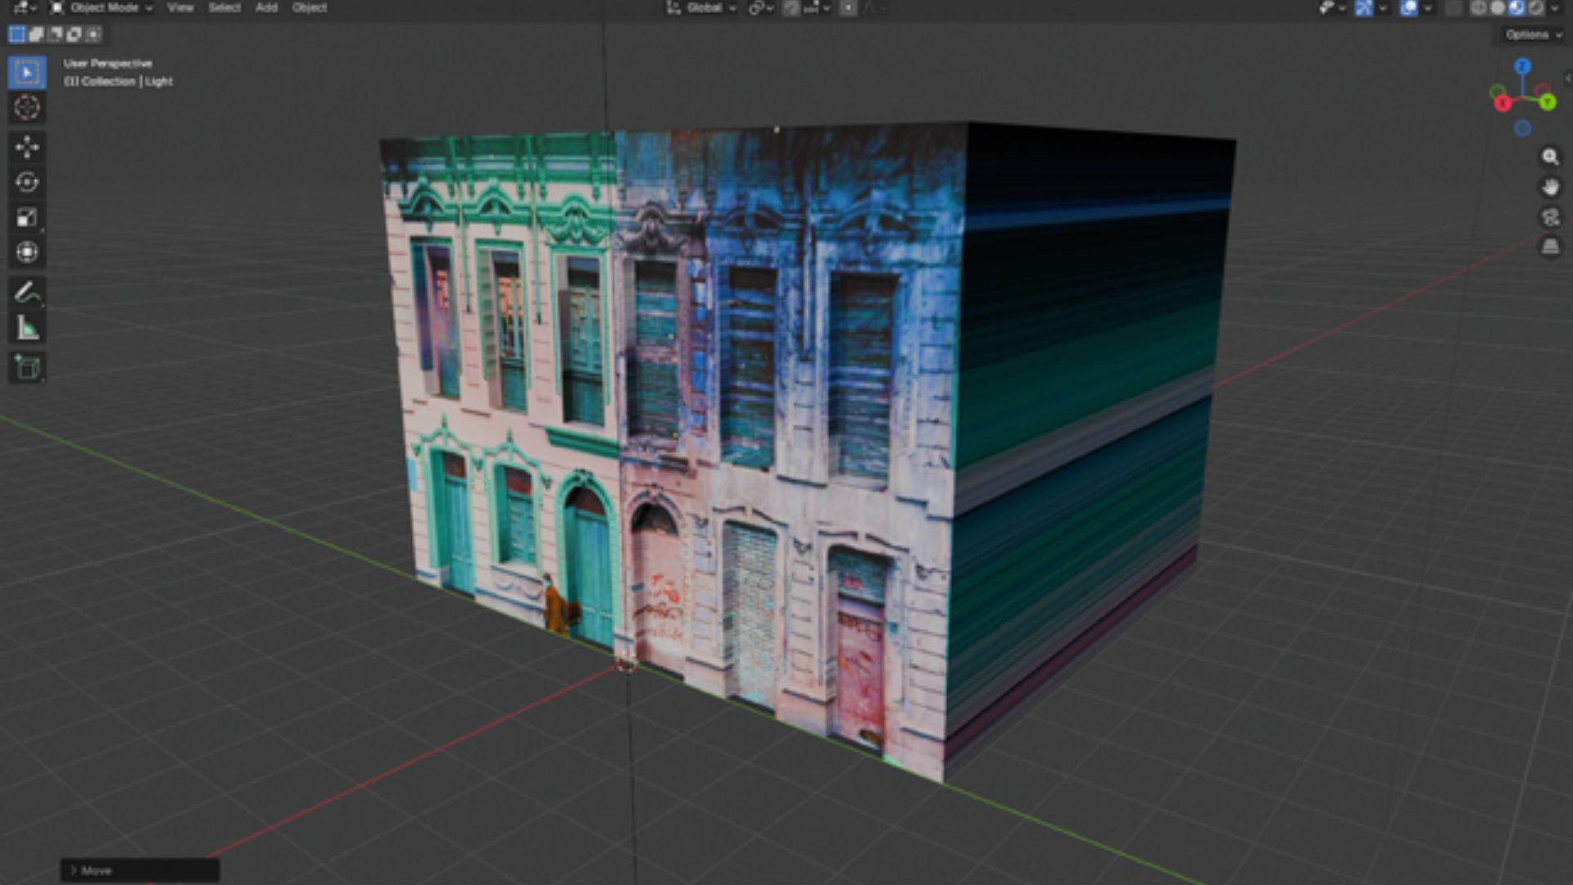
Task: Expand the sidebar with the arrow tab
Action: point(1568,79)
